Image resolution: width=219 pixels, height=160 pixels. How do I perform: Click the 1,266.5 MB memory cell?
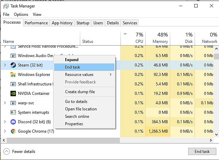coord(158,131)
